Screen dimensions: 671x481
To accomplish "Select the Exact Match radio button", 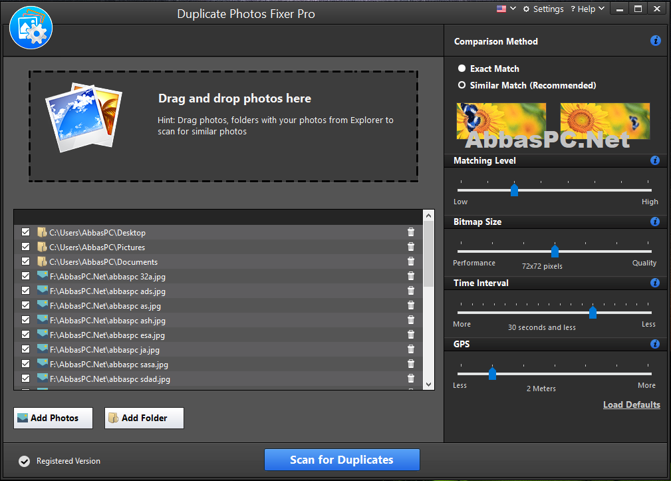I will (462, 69).
